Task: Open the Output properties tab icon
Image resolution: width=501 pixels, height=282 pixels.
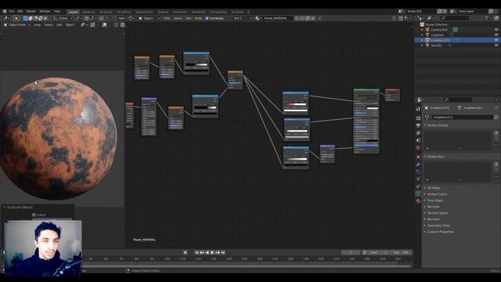Action: tap(418, 125)
